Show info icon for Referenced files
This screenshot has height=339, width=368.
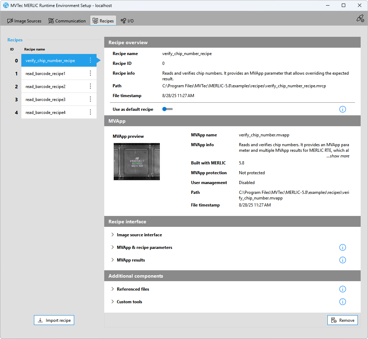point(342,289)
